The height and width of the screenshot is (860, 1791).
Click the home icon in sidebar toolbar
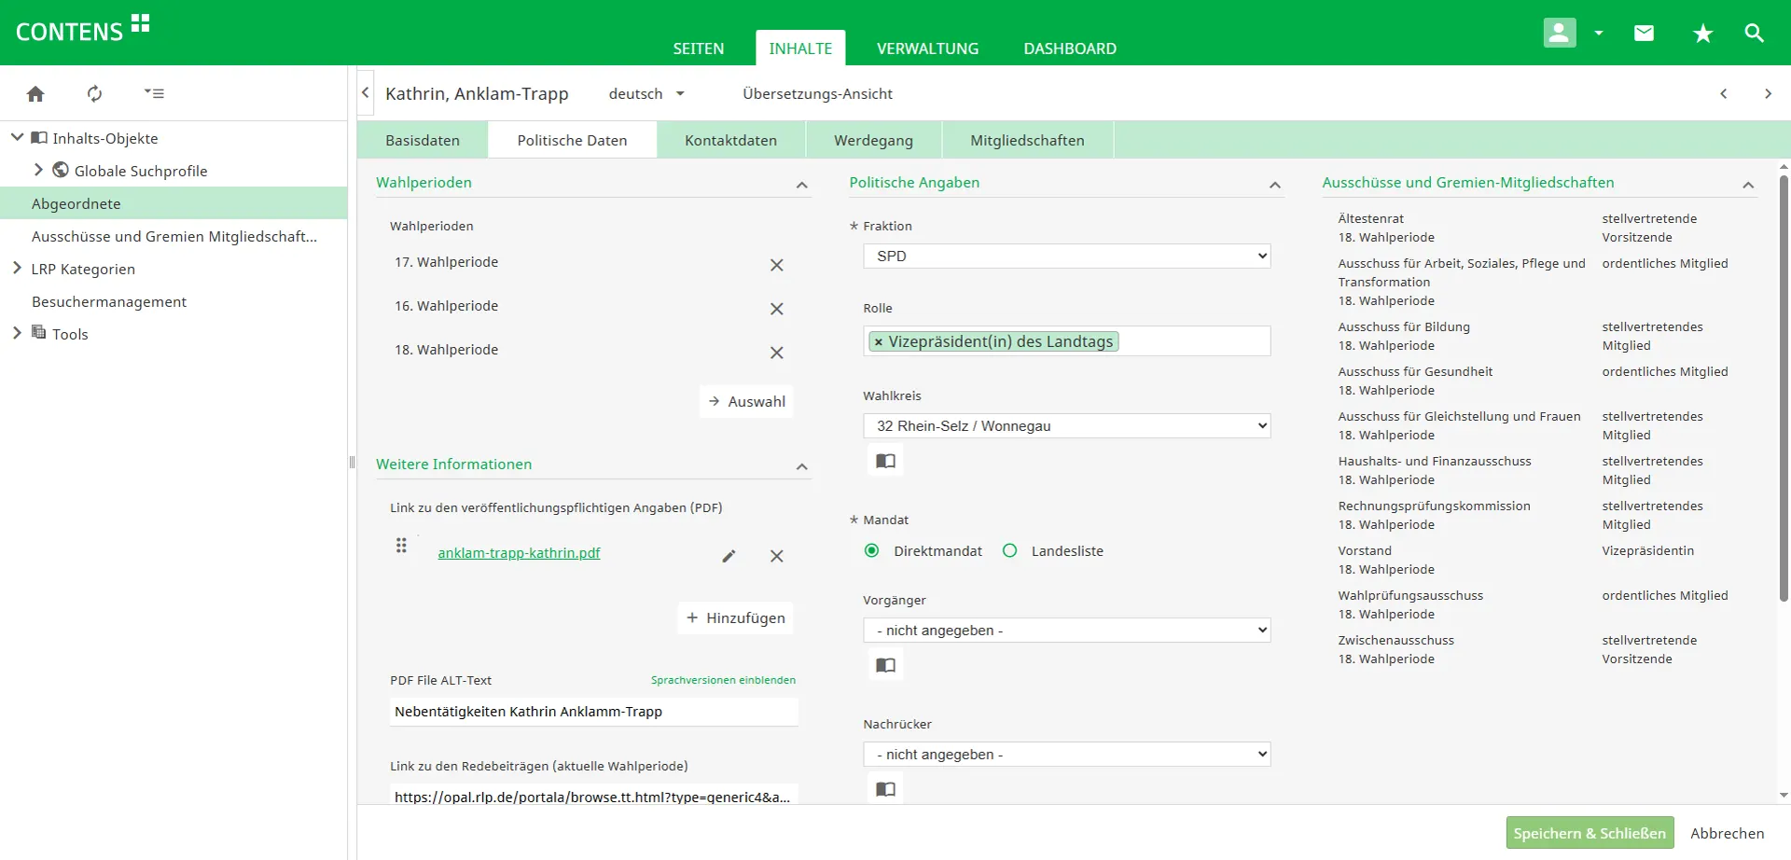click(x=35, y=93)
